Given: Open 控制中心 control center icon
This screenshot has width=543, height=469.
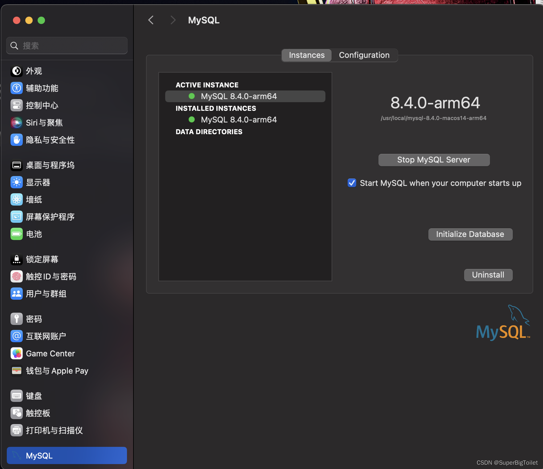Looking at the screenshot, I should pos(17,106).
